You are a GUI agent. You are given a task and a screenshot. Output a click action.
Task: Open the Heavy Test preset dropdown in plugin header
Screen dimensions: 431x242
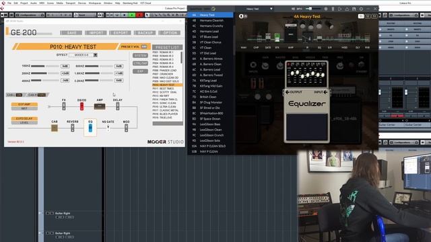259,9
